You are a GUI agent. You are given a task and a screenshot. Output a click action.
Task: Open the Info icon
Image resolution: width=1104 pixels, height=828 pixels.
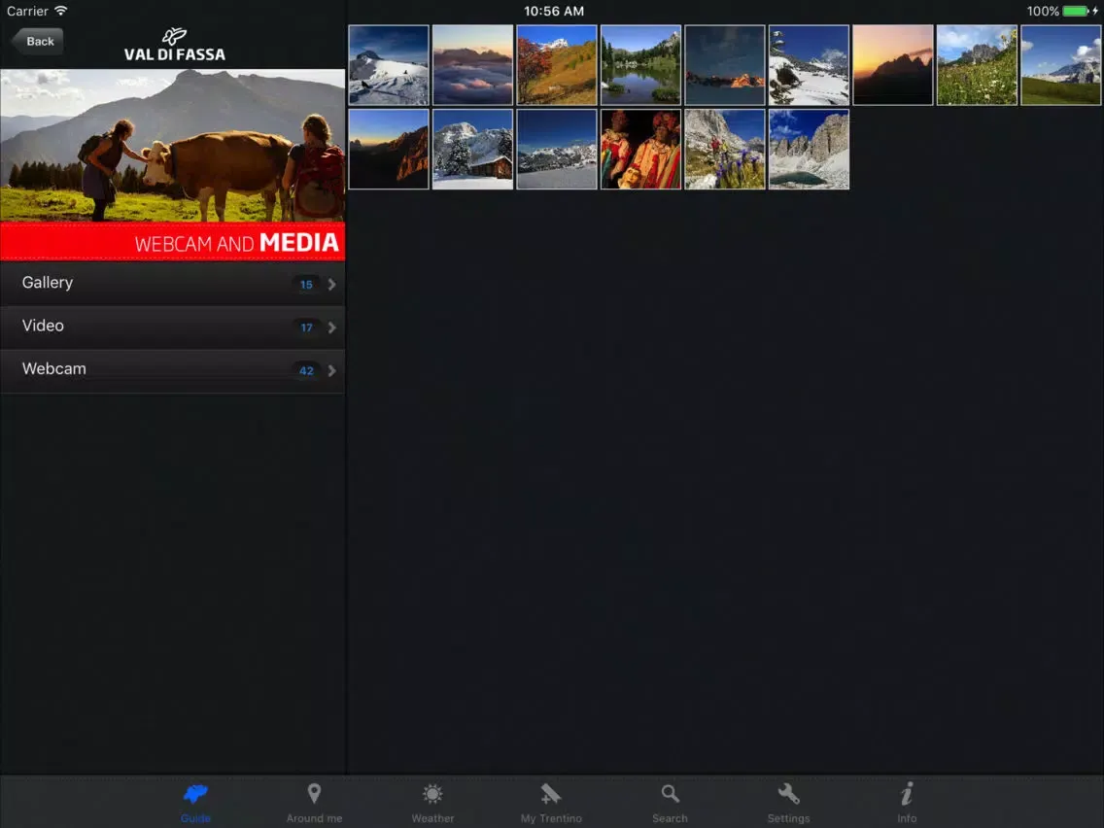point(907,793)
